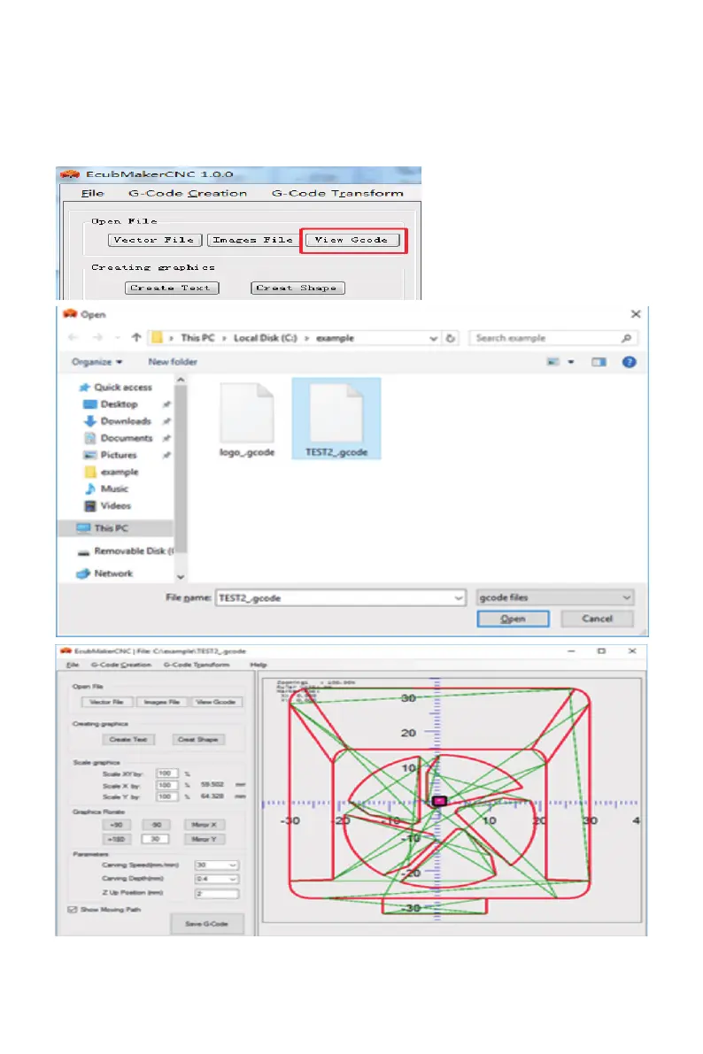
Task: Select Videos in navigation pane
Action: pos(108,505)
